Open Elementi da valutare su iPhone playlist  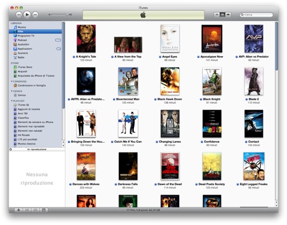35,122
